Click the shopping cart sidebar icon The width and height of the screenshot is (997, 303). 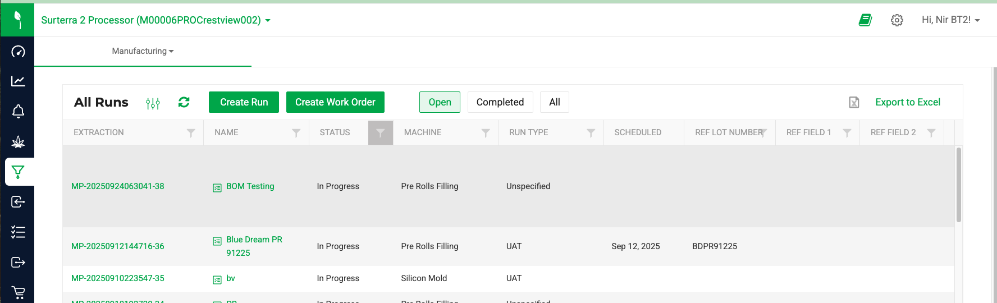pyautogui.click(x=18, y=292)
